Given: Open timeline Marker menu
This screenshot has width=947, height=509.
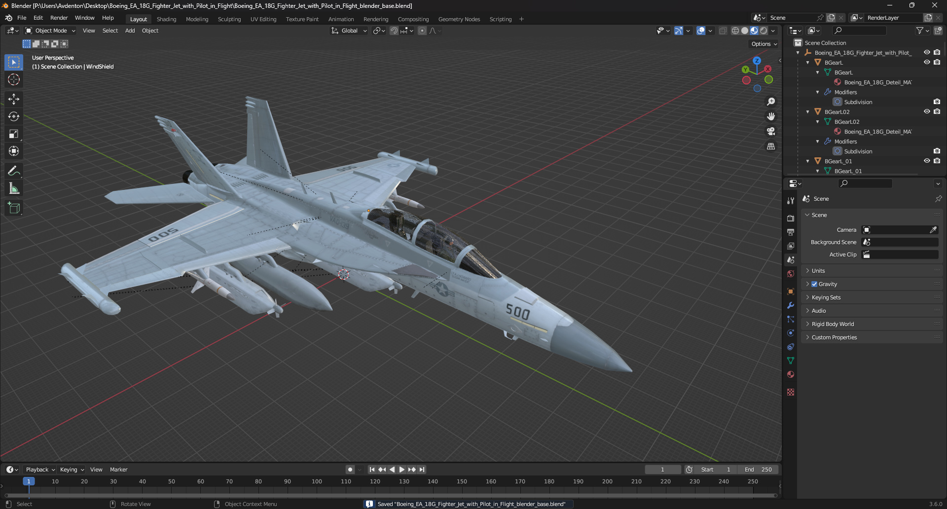Looking at the screenshot, I should point(118,470).
